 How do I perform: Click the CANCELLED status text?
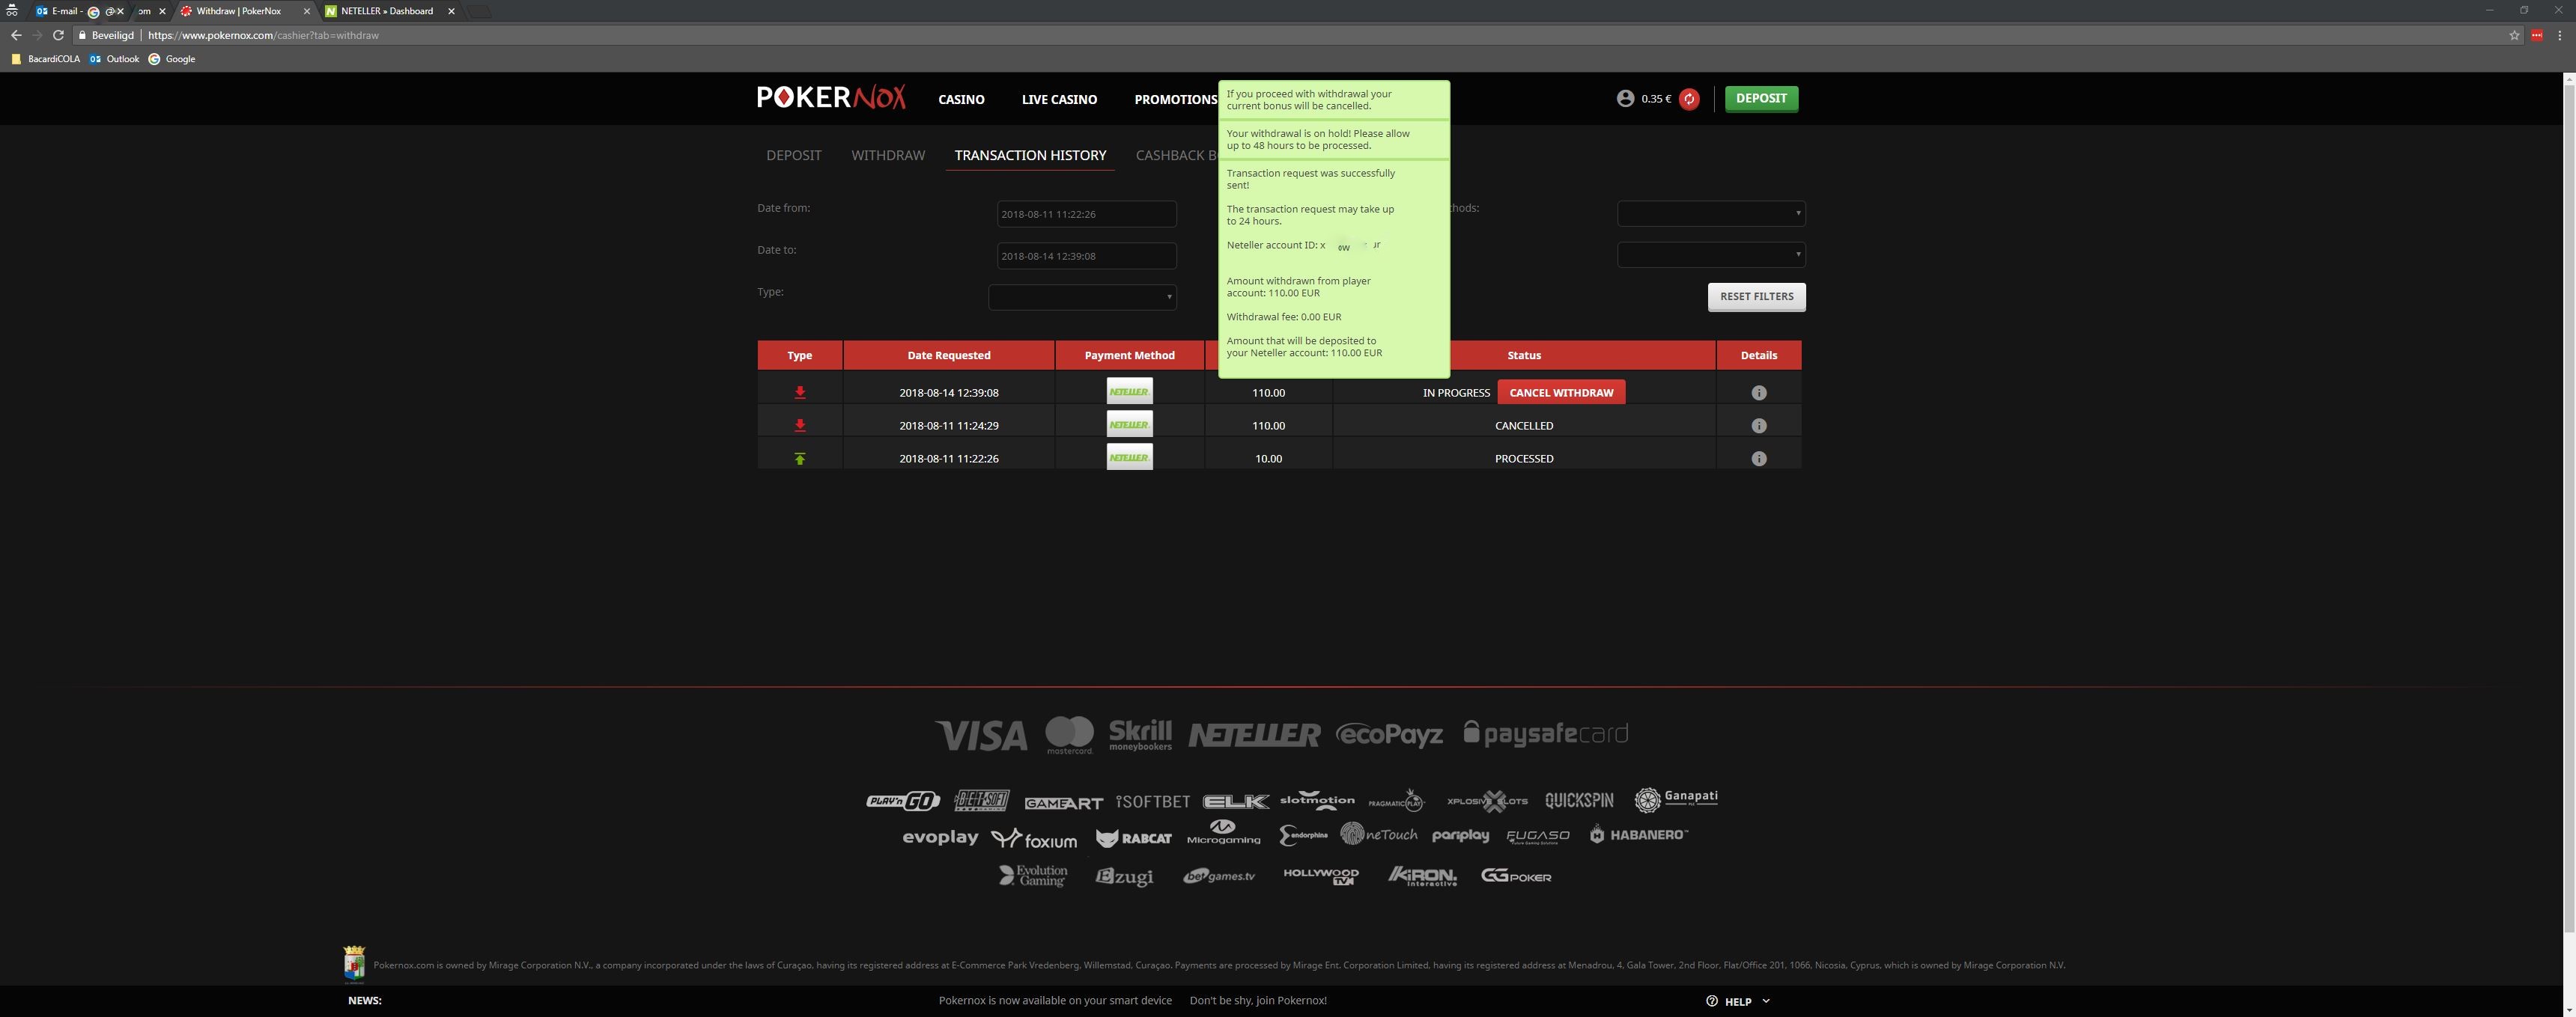tap(1524, 426)
